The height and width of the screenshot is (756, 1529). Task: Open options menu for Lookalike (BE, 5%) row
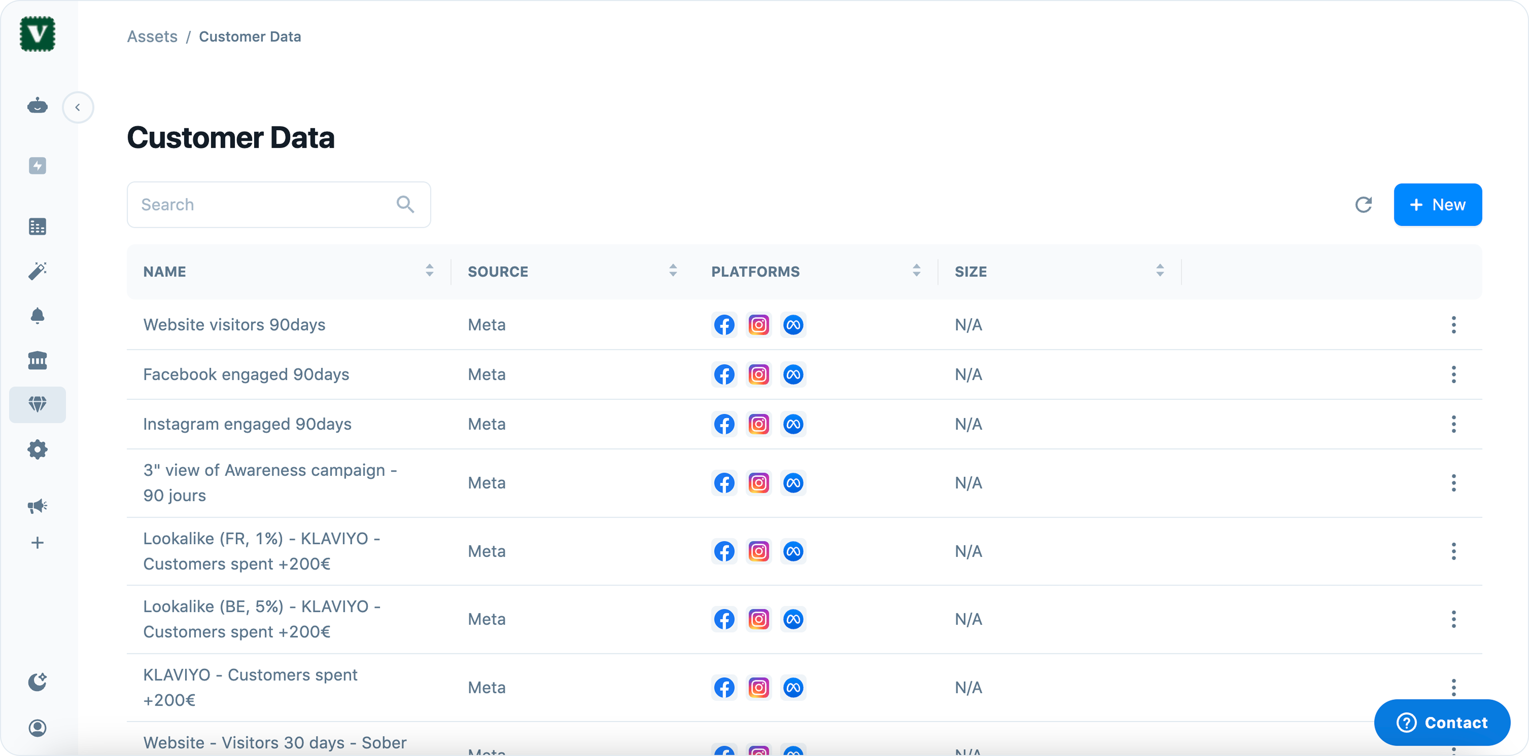pyautogui.click(x=1454, y=620)
